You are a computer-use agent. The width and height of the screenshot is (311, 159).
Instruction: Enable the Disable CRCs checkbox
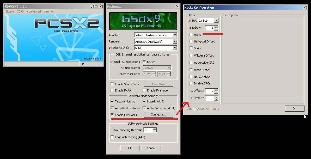click(x=191, y=83)
